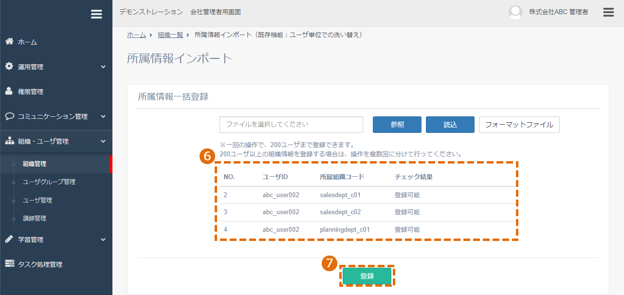Click abc_user002 in row NO. 2
The image size is (624, 295).
click(281, 195)
